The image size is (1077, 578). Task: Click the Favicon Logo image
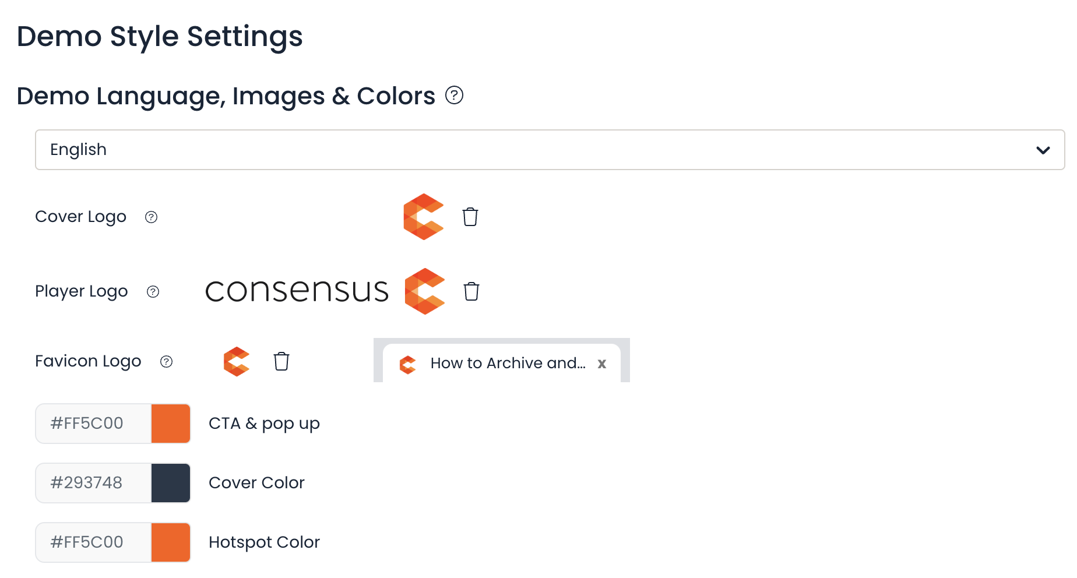(x=237, y=361)
